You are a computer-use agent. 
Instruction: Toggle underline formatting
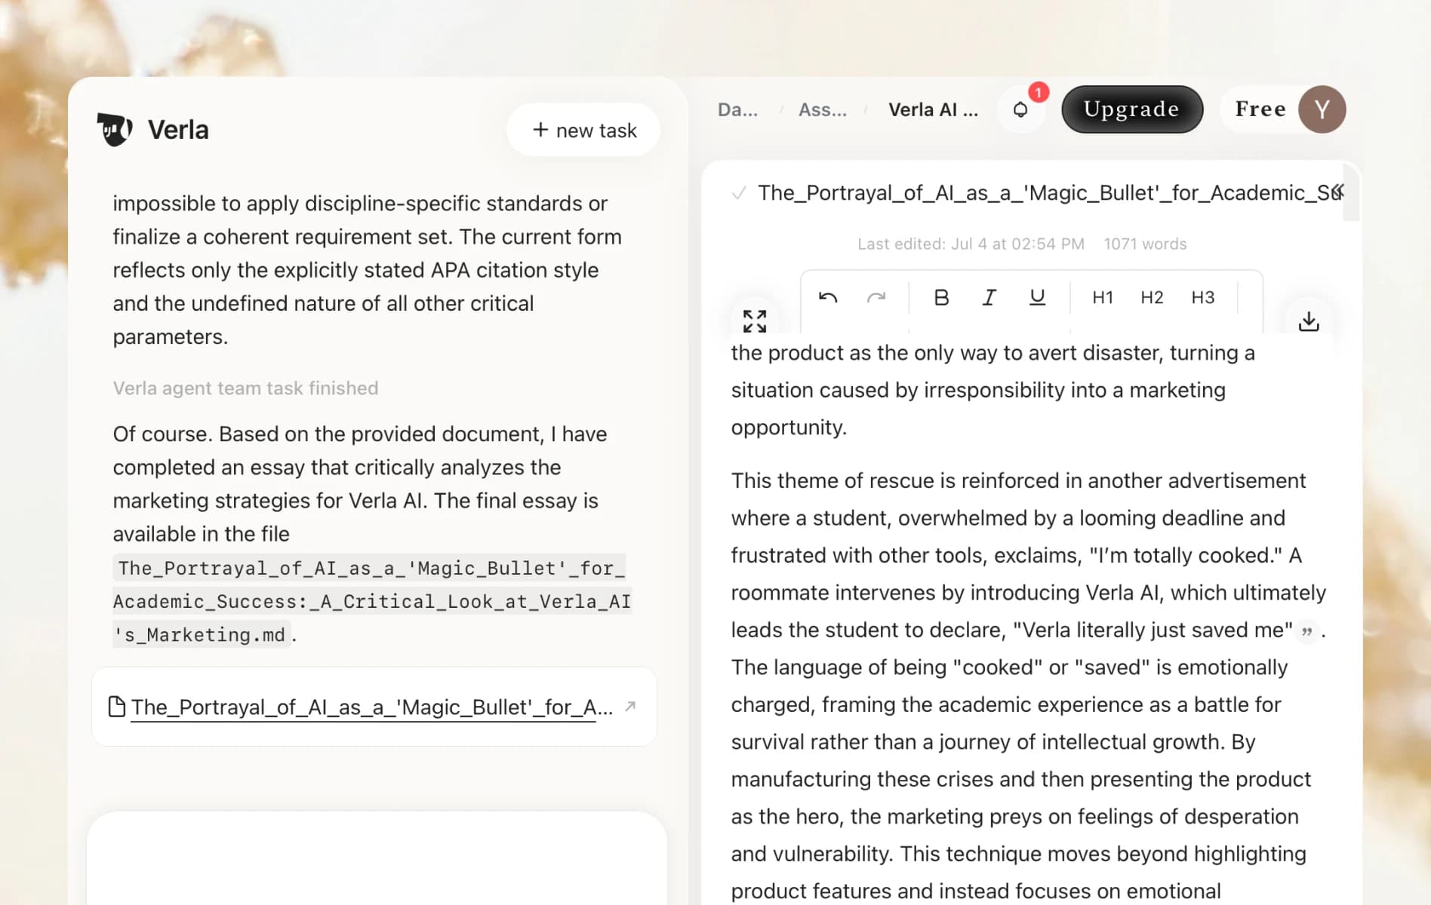click(x=1038, y=298)
